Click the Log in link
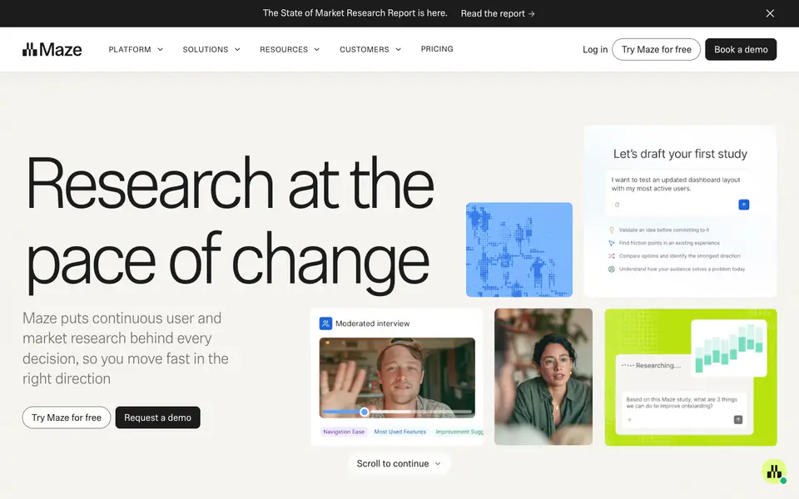799x499 pixels. [595, 49]
